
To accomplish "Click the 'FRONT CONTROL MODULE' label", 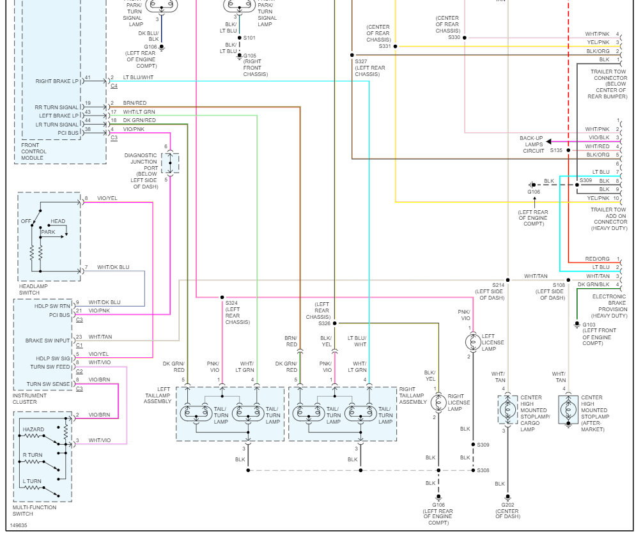I will coord(34,151).
